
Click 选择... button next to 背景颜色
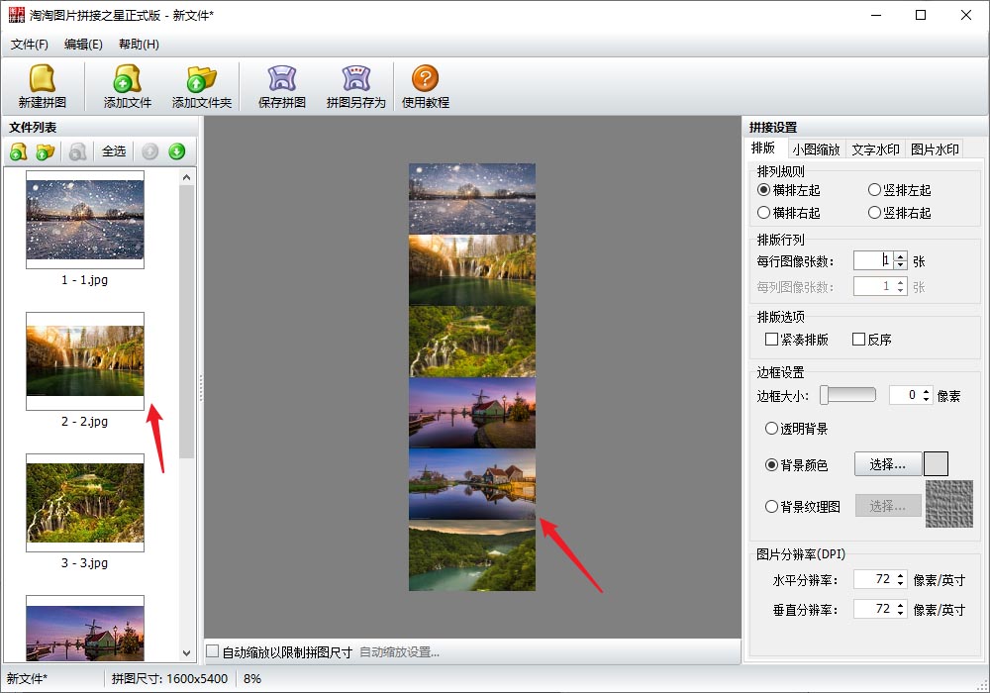click(x=887, y=464)
